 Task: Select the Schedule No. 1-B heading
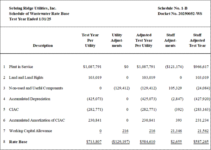[172, 8]
